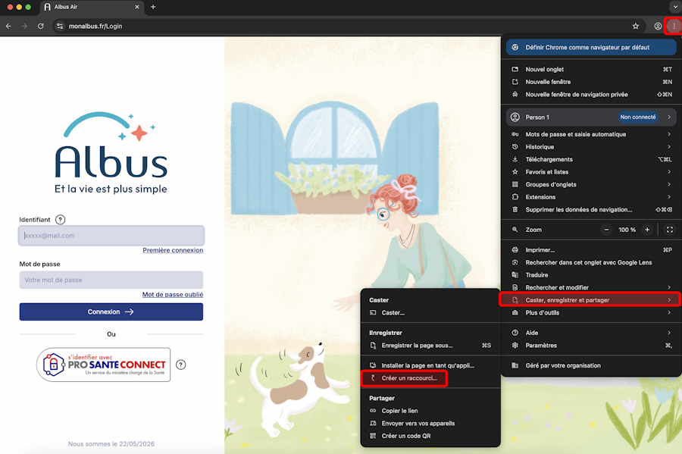Click the Identifiant email input field
This screenshot has width=682, height=454.
coord(111,235)
